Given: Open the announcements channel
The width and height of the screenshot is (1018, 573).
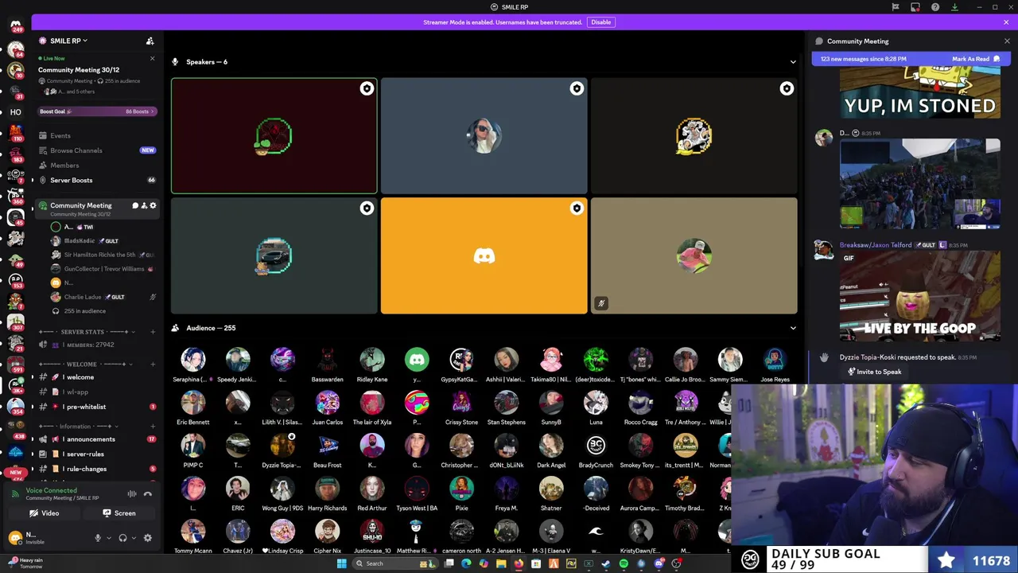Looking at the screenshot, I should (91, 439).
